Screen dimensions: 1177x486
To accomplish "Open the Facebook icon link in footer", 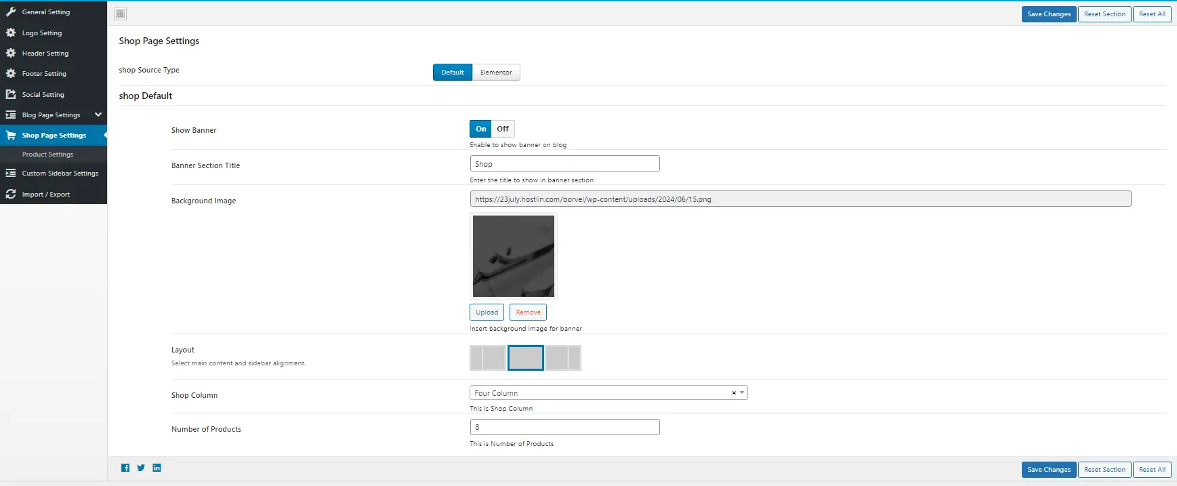I will coord(125,468).
